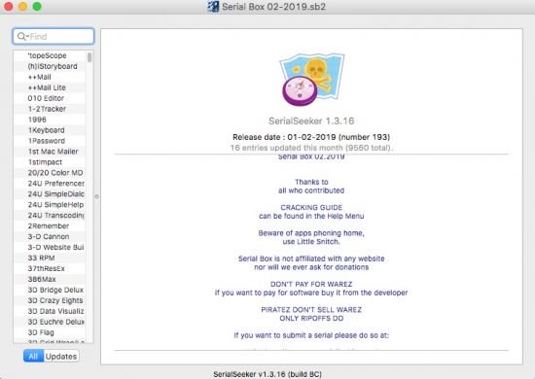This screenshot has width=535, height=379.
Task: Click the SerialSeeker 1.3.16 heading
Action: coord(311,121)
